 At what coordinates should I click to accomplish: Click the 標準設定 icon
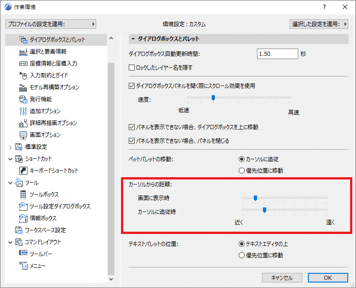tap(19, 147)
